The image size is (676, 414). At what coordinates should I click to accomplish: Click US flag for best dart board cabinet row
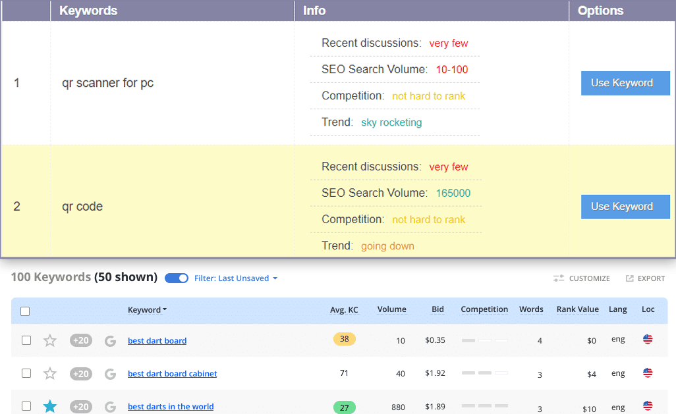[648, 373]
